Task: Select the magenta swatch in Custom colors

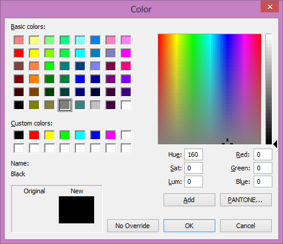Action: (111, 135)
